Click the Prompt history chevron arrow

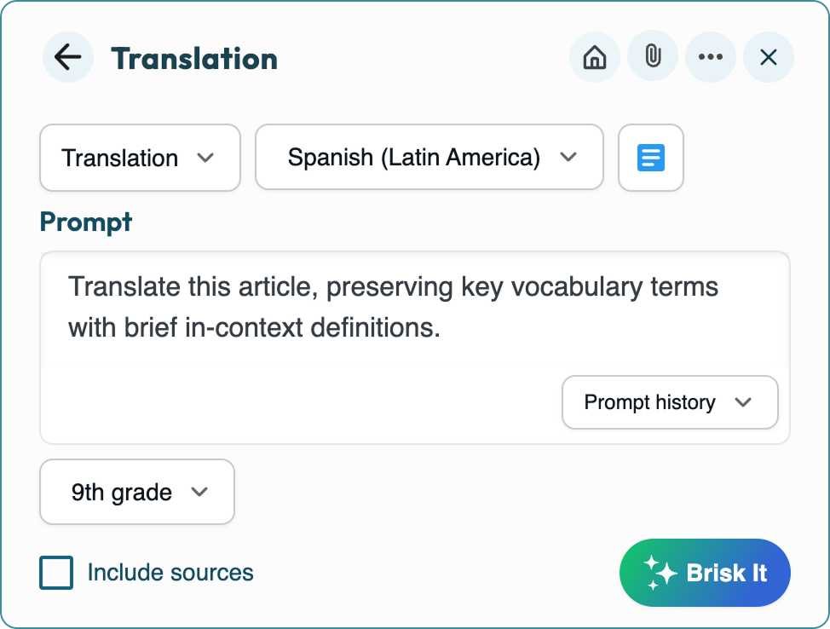coord(743,402)
